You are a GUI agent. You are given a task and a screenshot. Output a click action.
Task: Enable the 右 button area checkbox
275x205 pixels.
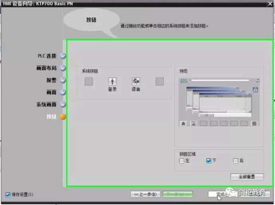click(x=236, y=161)
